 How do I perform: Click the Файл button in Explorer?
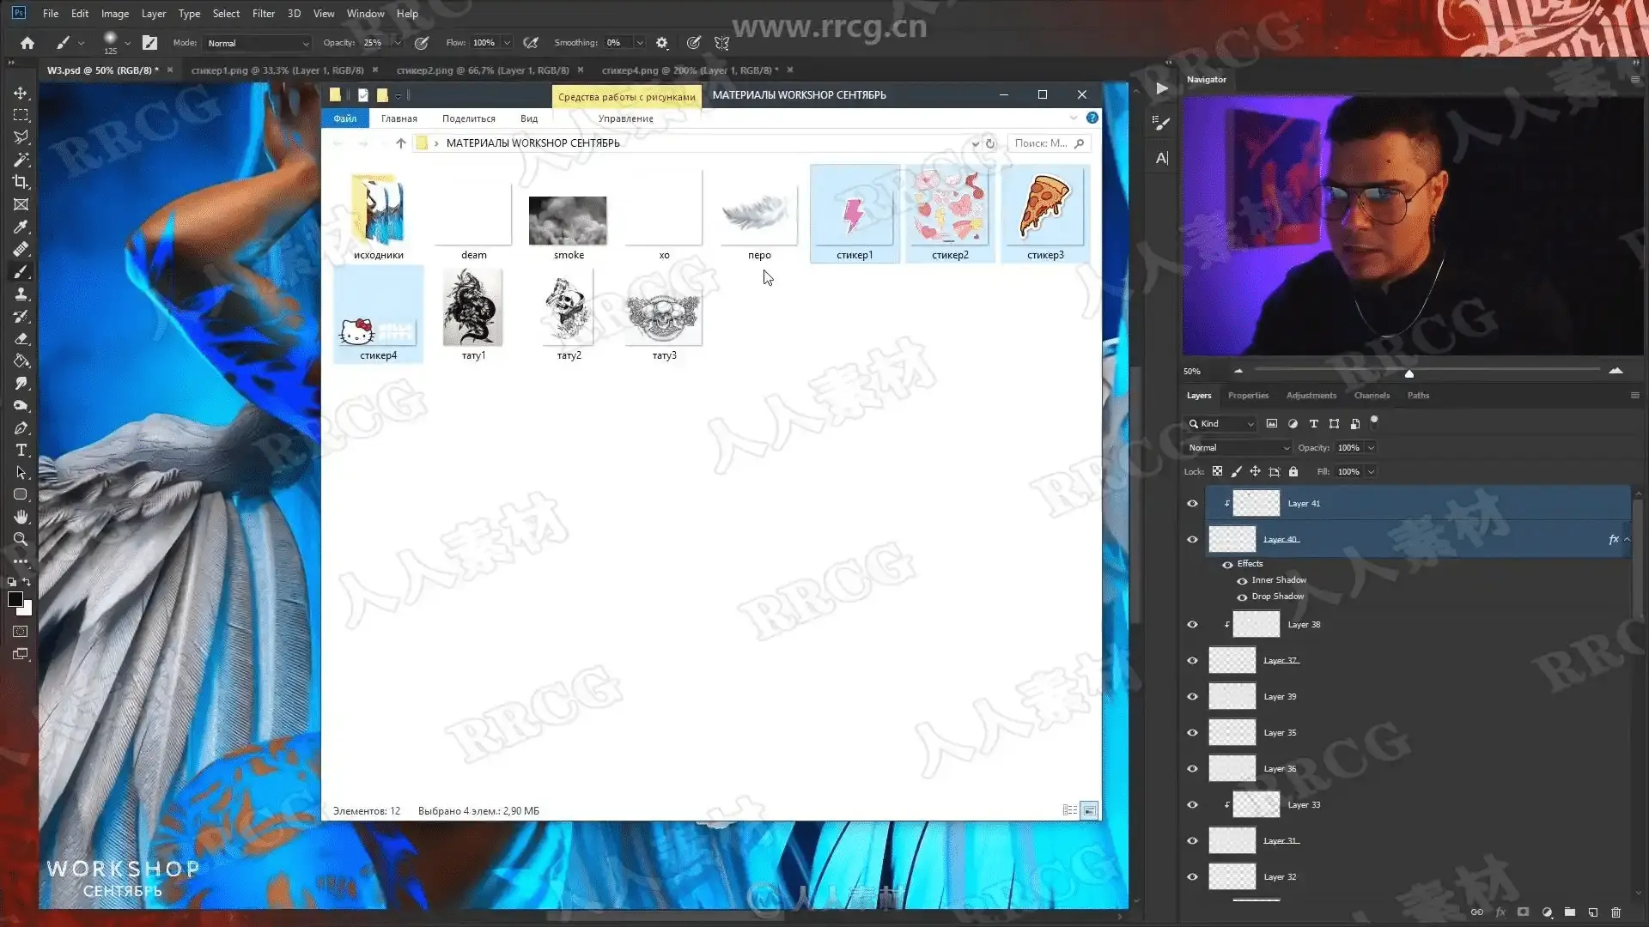(344, 118)
